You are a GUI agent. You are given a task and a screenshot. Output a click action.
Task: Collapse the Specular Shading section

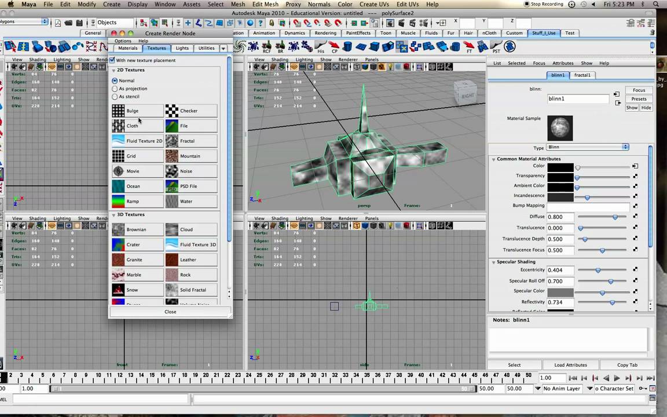[x=493, y=262]
